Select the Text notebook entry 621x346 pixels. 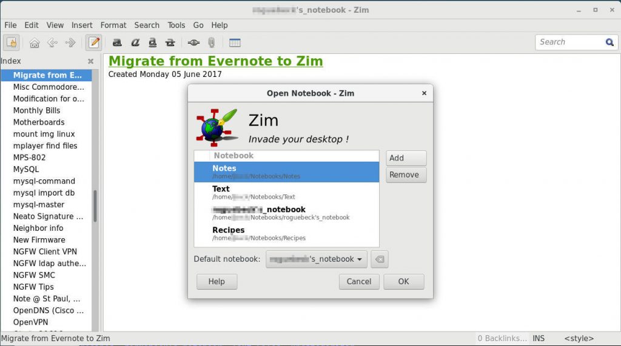tap(286, 193)
